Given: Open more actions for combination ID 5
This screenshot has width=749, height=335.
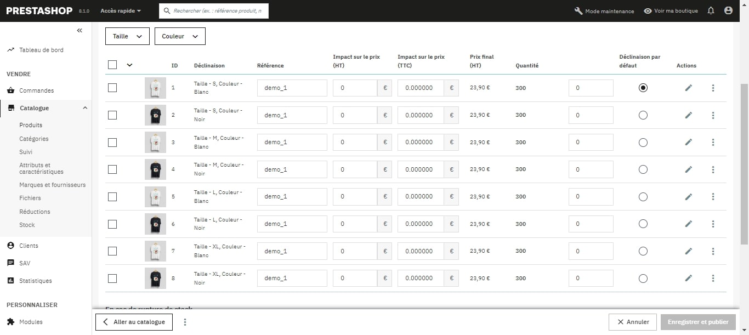Looking at the screenshot, I should click(x=713, y=196).
